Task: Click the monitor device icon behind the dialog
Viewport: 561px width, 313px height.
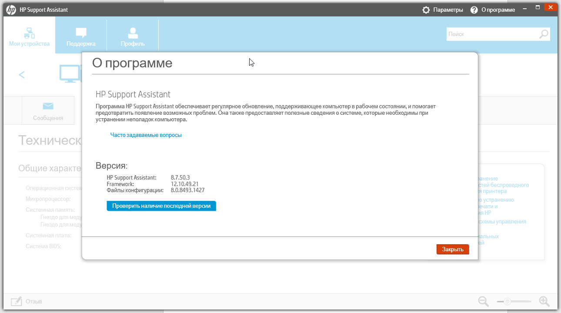Action: coord(70,73)
